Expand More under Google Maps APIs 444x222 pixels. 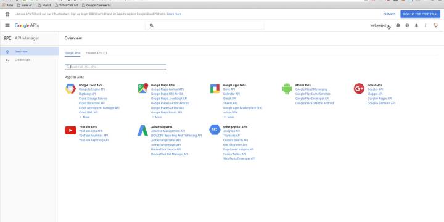[157, 117]
